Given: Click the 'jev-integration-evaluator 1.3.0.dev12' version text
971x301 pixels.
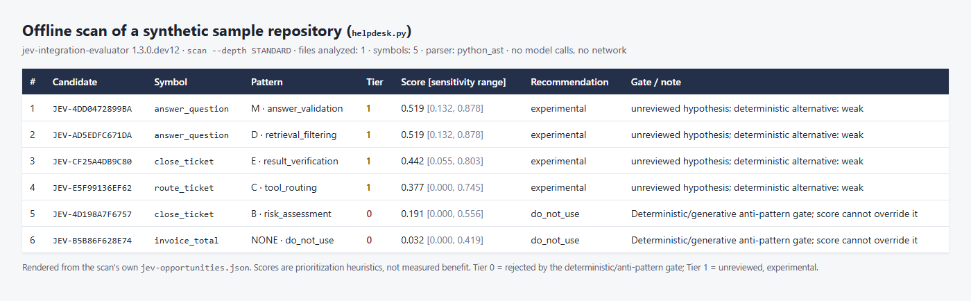Looking at the screenshot, I should point(101,51).
